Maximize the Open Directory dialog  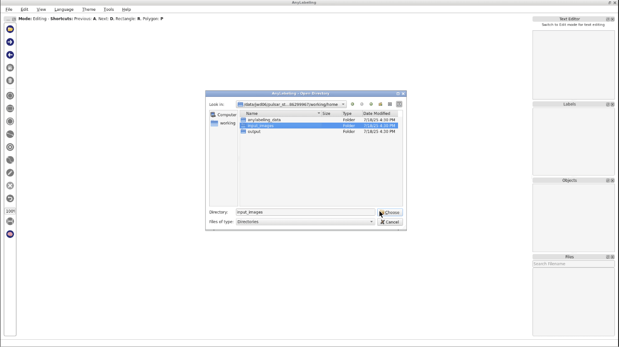pyautogui.click(x=398, y=94)
